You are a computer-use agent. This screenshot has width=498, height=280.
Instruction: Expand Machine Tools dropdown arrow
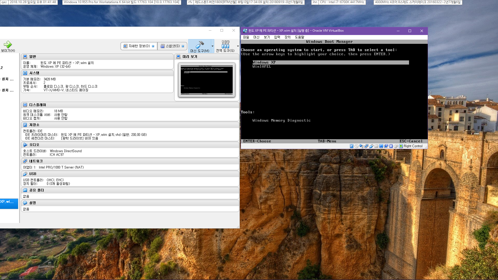point(212,46)
